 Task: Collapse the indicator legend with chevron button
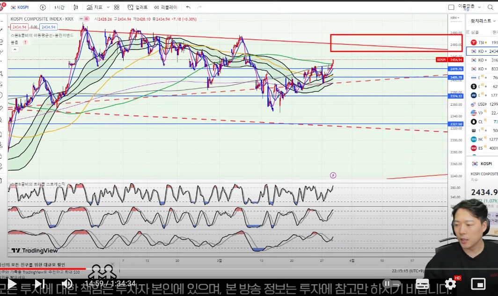[15, 49]
